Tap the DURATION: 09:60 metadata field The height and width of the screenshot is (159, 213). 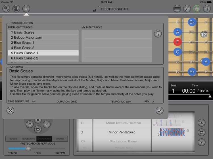pyautogui.click(x=67, y=102)
